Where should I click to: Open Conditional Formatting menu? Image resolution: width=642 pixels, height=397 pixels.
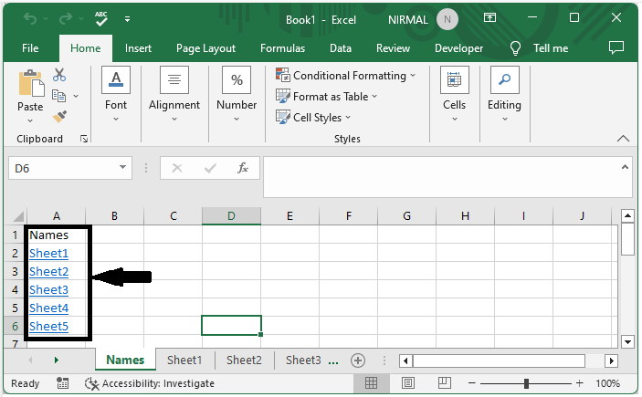click(x=345, y=76)
